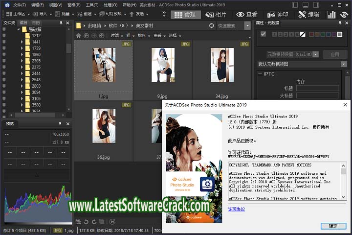The image size is (352, 235).
Task: Toggle Easy-Select shield beside folder 1739
Action: click(x=4, y=48)
